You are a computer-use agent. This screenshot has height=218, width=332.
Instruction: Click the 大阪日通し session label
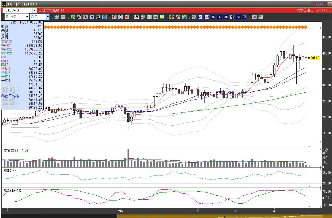pyautogui.click(x=305, y=10)
